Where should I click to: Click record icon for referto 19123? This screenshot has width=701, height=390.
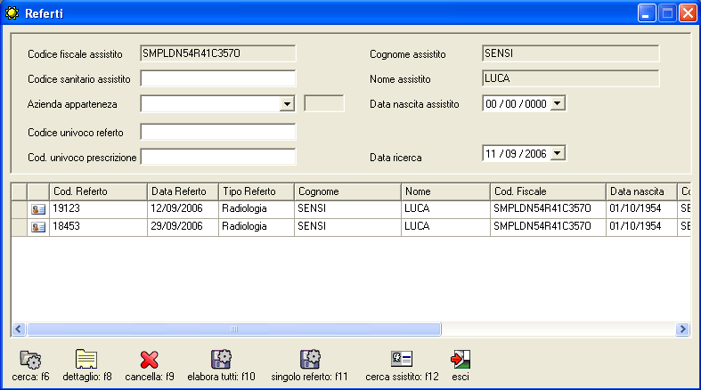(38, 208)
